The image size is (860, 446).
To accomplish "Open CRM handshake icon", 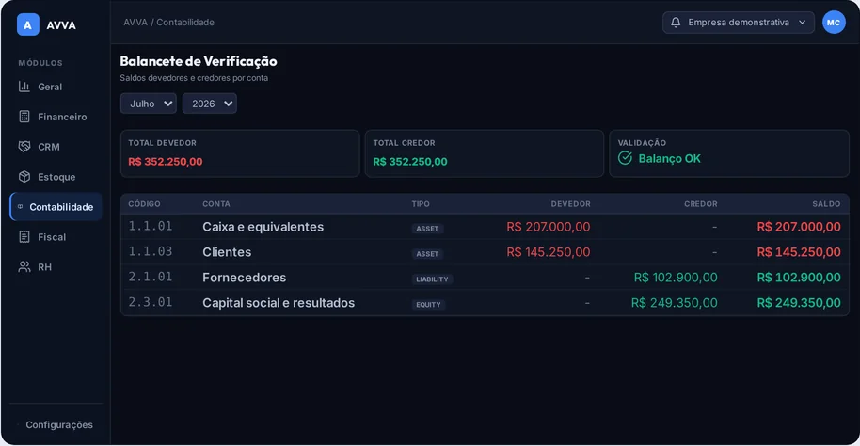I will pos(24,147).
